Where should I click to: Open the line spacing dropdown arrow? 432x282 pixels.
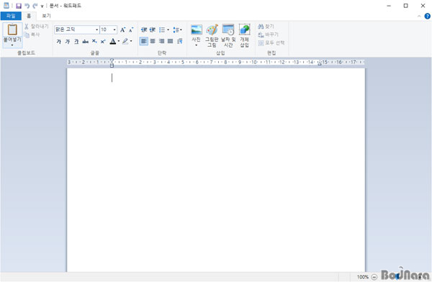[x=181, y=29]
